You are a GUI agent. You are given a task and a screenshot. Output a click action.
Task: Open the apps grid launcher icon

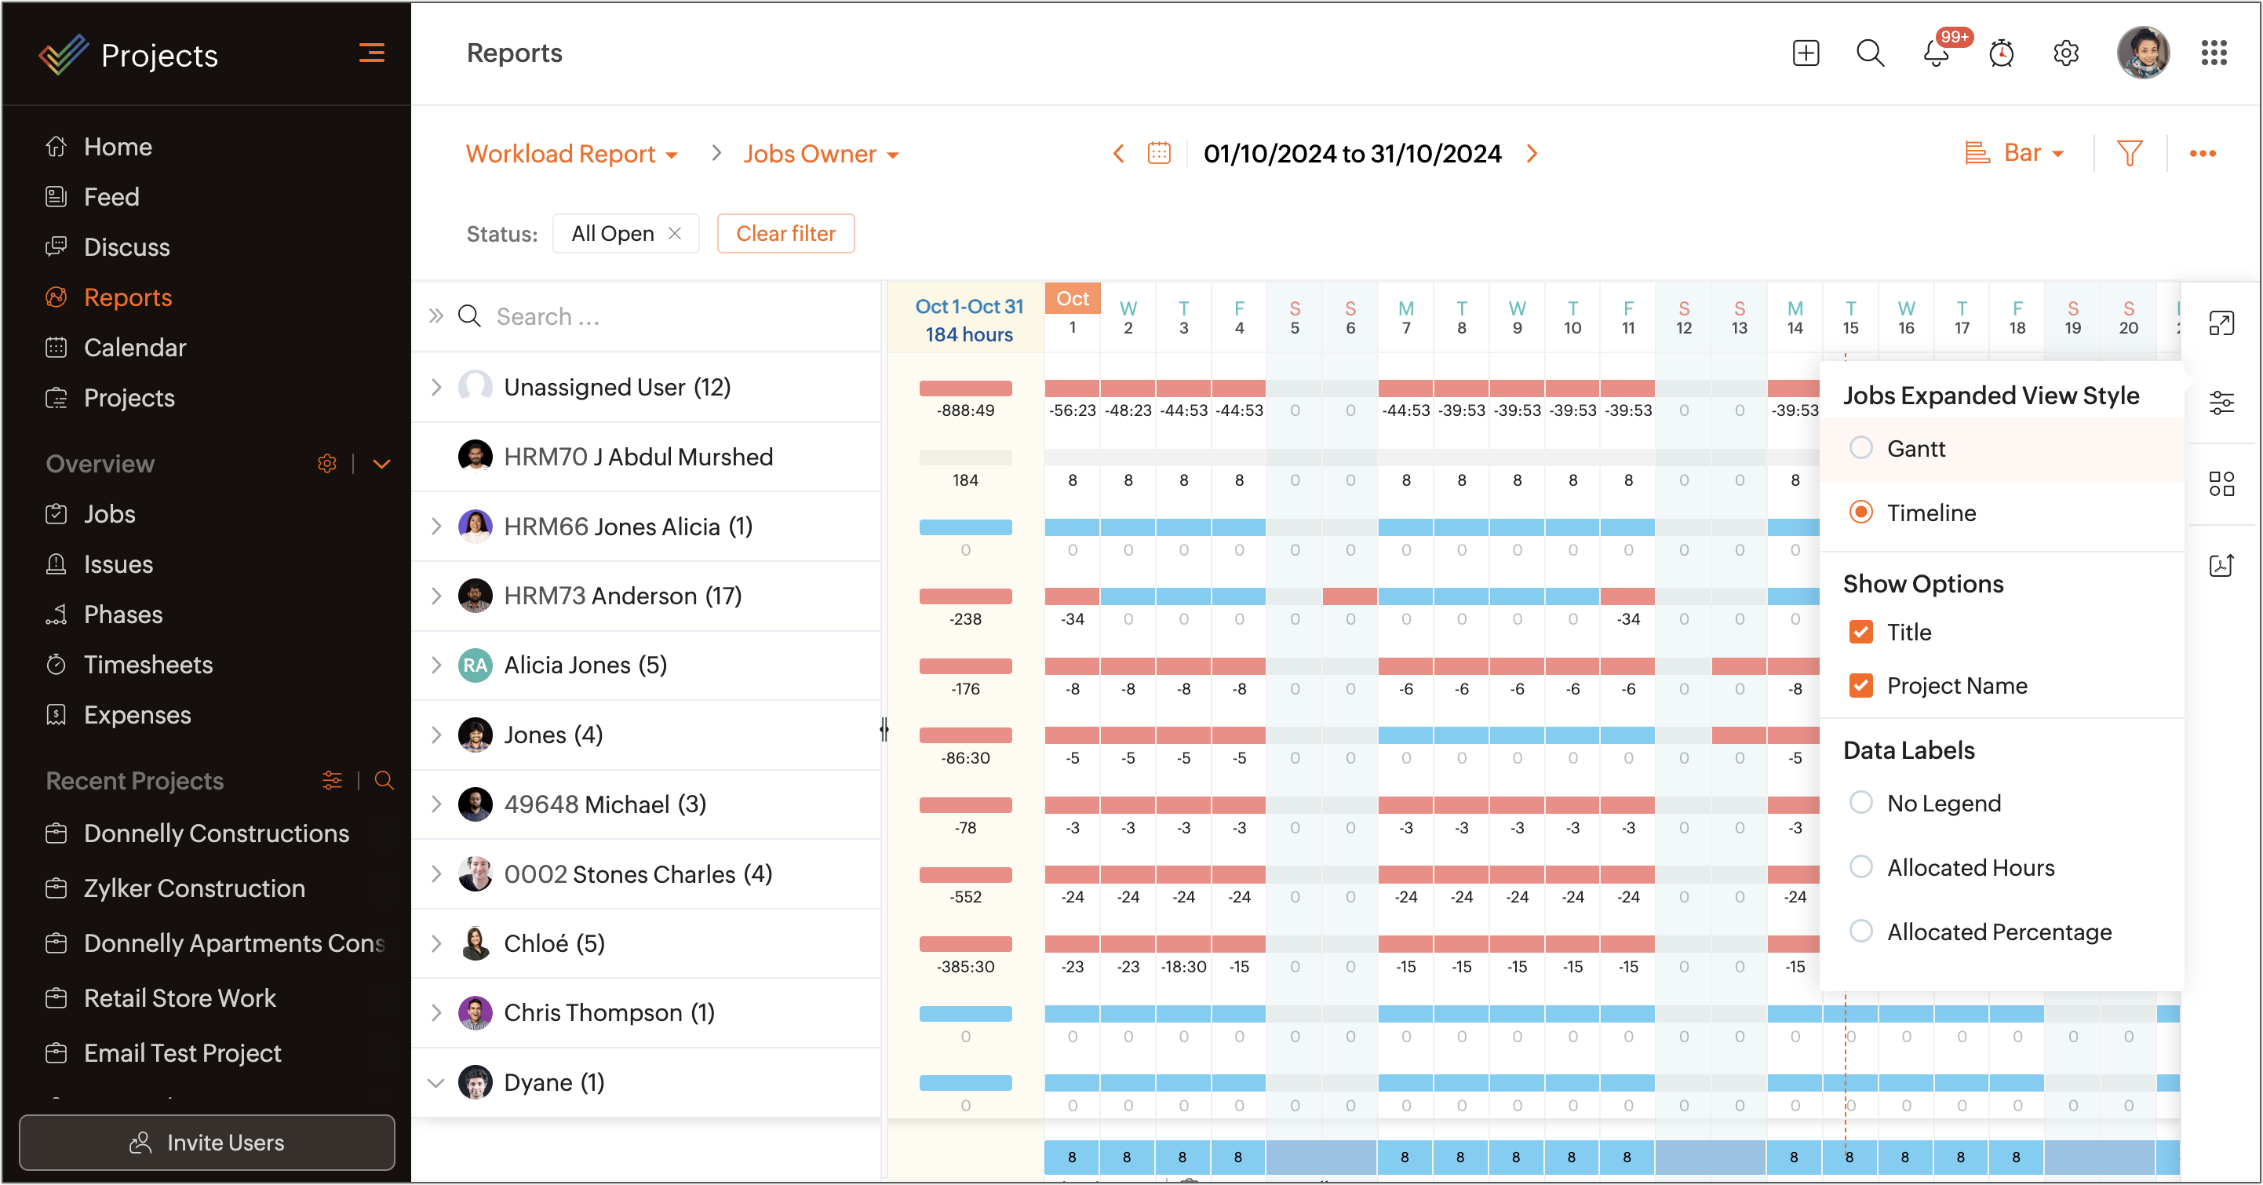[x=2214, y=53]
